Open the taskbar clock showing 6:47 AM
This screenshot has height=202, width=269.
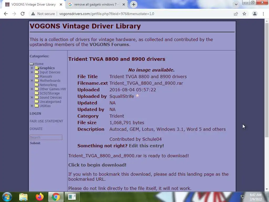tap(256, 197)
